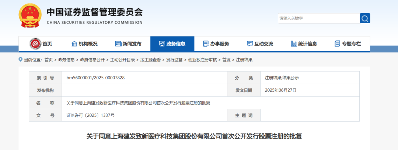This screenshot has width=398, height=150.
Task: Follow the 按主题查看 breadcrumb link
Action: (150, 60)
